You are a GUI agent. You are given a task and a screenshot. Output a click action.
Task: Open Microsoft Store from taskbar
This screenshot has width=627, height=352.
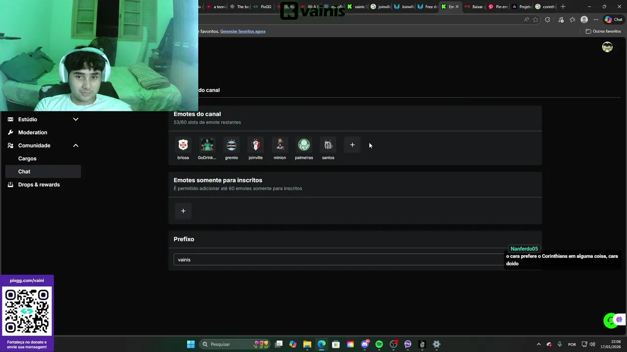(x=336, y=344)
